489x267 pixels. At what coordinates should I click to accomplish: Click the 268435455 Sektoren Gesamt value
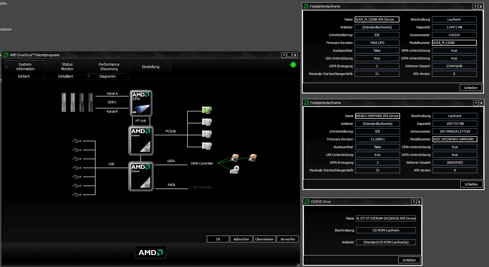[x=455, y=162]
